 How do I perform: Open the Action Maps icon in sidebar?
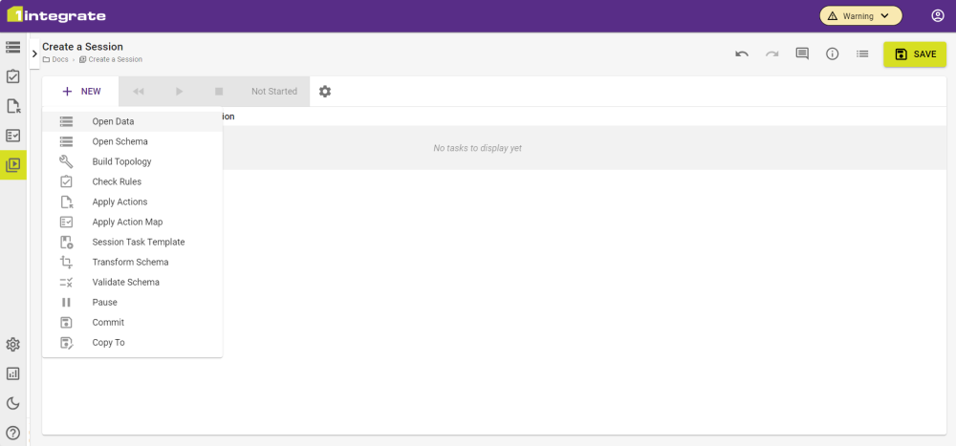13,136
